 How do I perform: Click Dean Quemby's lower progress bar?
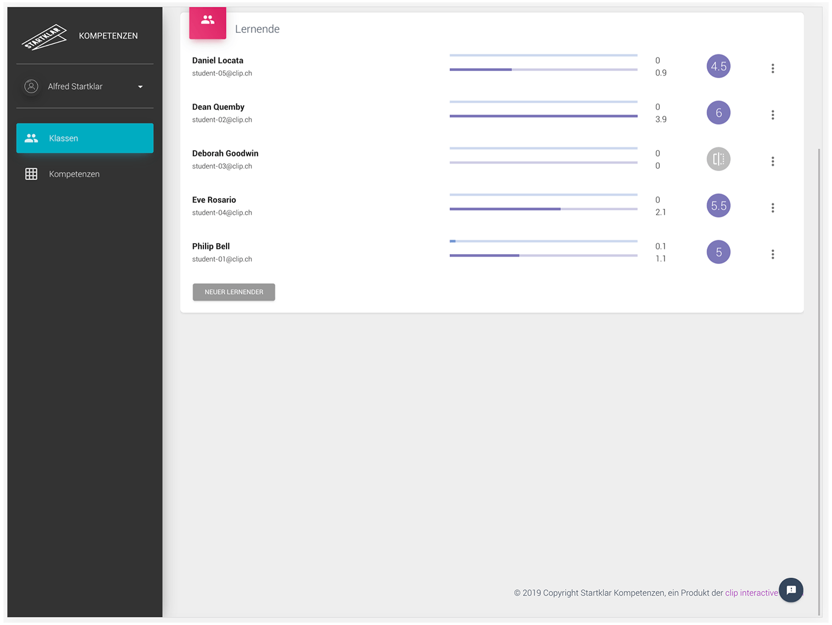pos(543,116)
